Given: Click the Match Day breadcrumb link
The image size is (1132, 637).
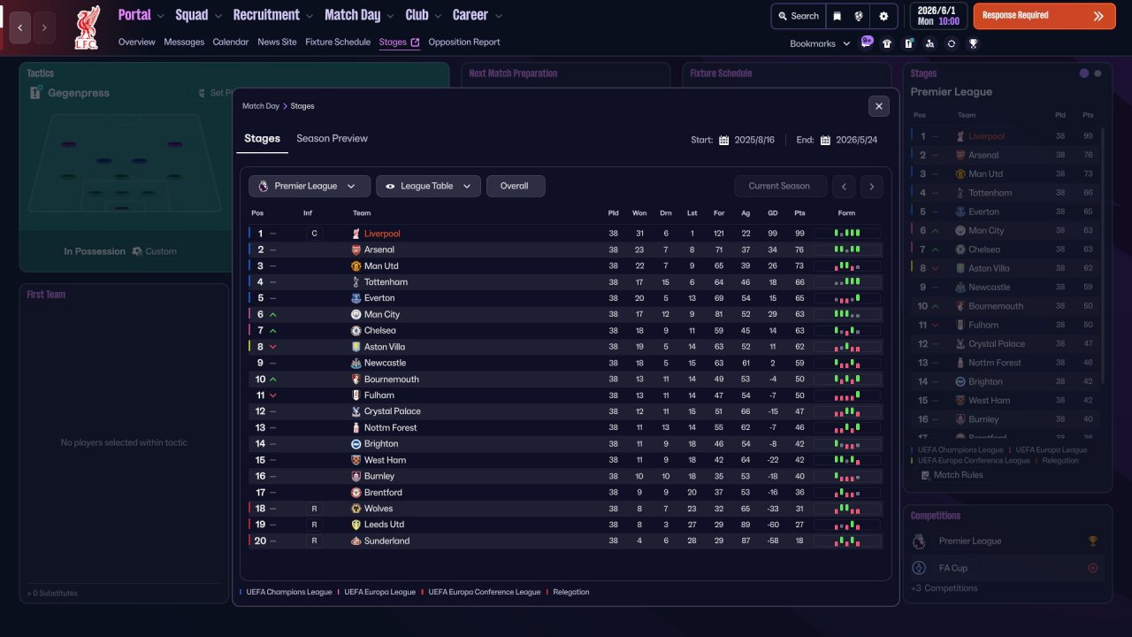Looking at the screenshot, I should (261, 106).
